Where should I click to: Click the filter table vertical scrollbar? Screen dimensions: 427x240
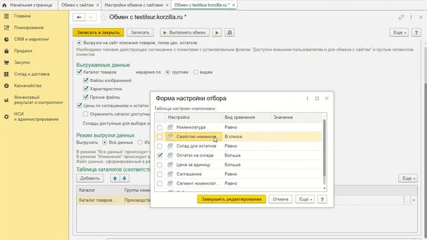324,148
